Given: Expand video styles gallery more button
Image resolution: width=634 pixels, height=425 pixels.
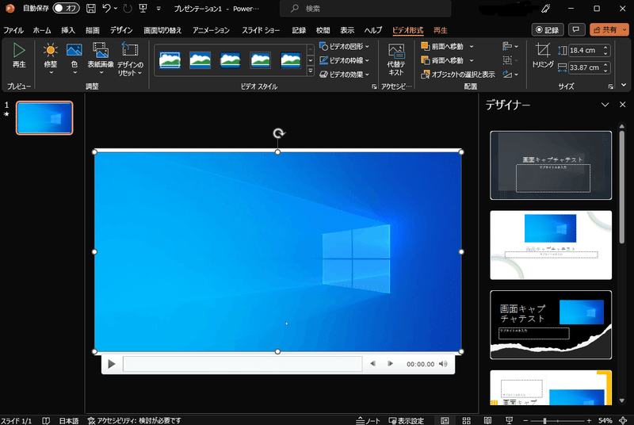Looking at the screenshot, I should point(310,71).
